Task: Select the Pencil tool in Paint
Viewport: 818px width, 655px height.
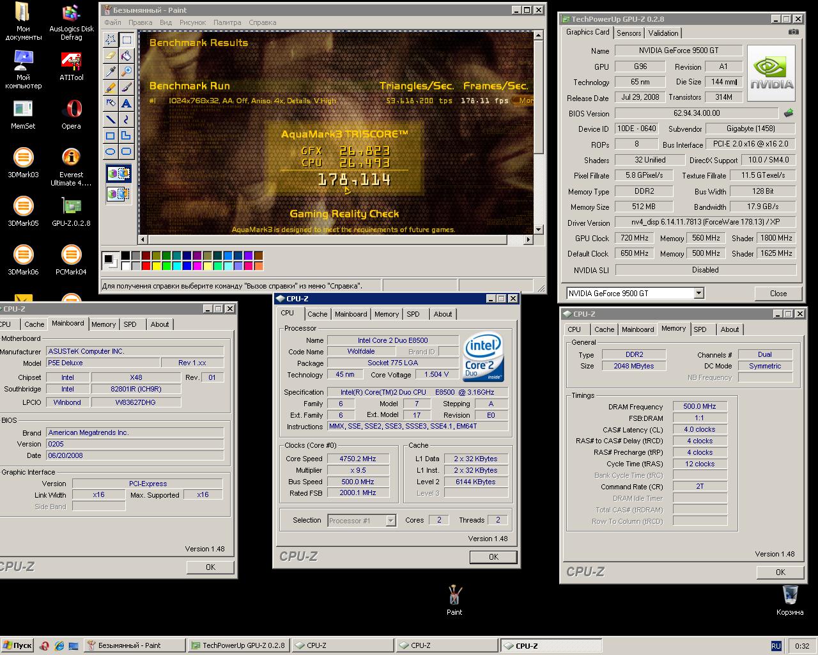Action: pyautogui.click(x=111, y=88)
